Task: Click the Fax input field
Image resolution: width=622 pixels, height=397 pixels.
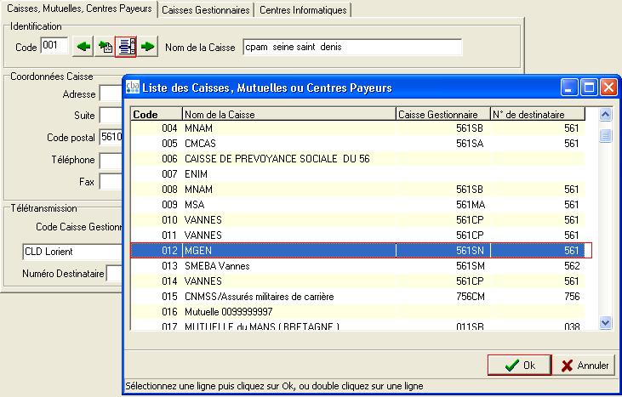Action: pos(111,182)
